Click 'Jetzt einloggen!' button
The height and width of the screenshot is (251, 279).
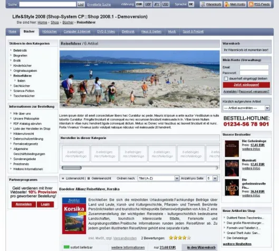click(246, 85)
